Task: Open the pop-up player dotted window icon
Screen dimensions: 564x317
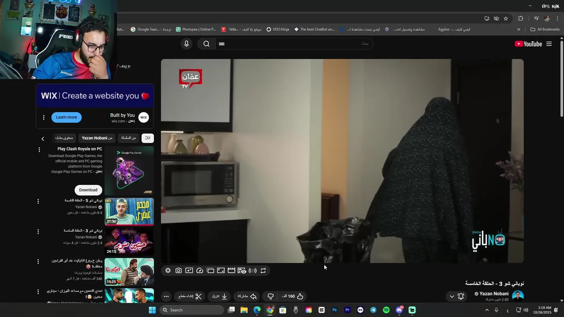Action: (210, 271)
